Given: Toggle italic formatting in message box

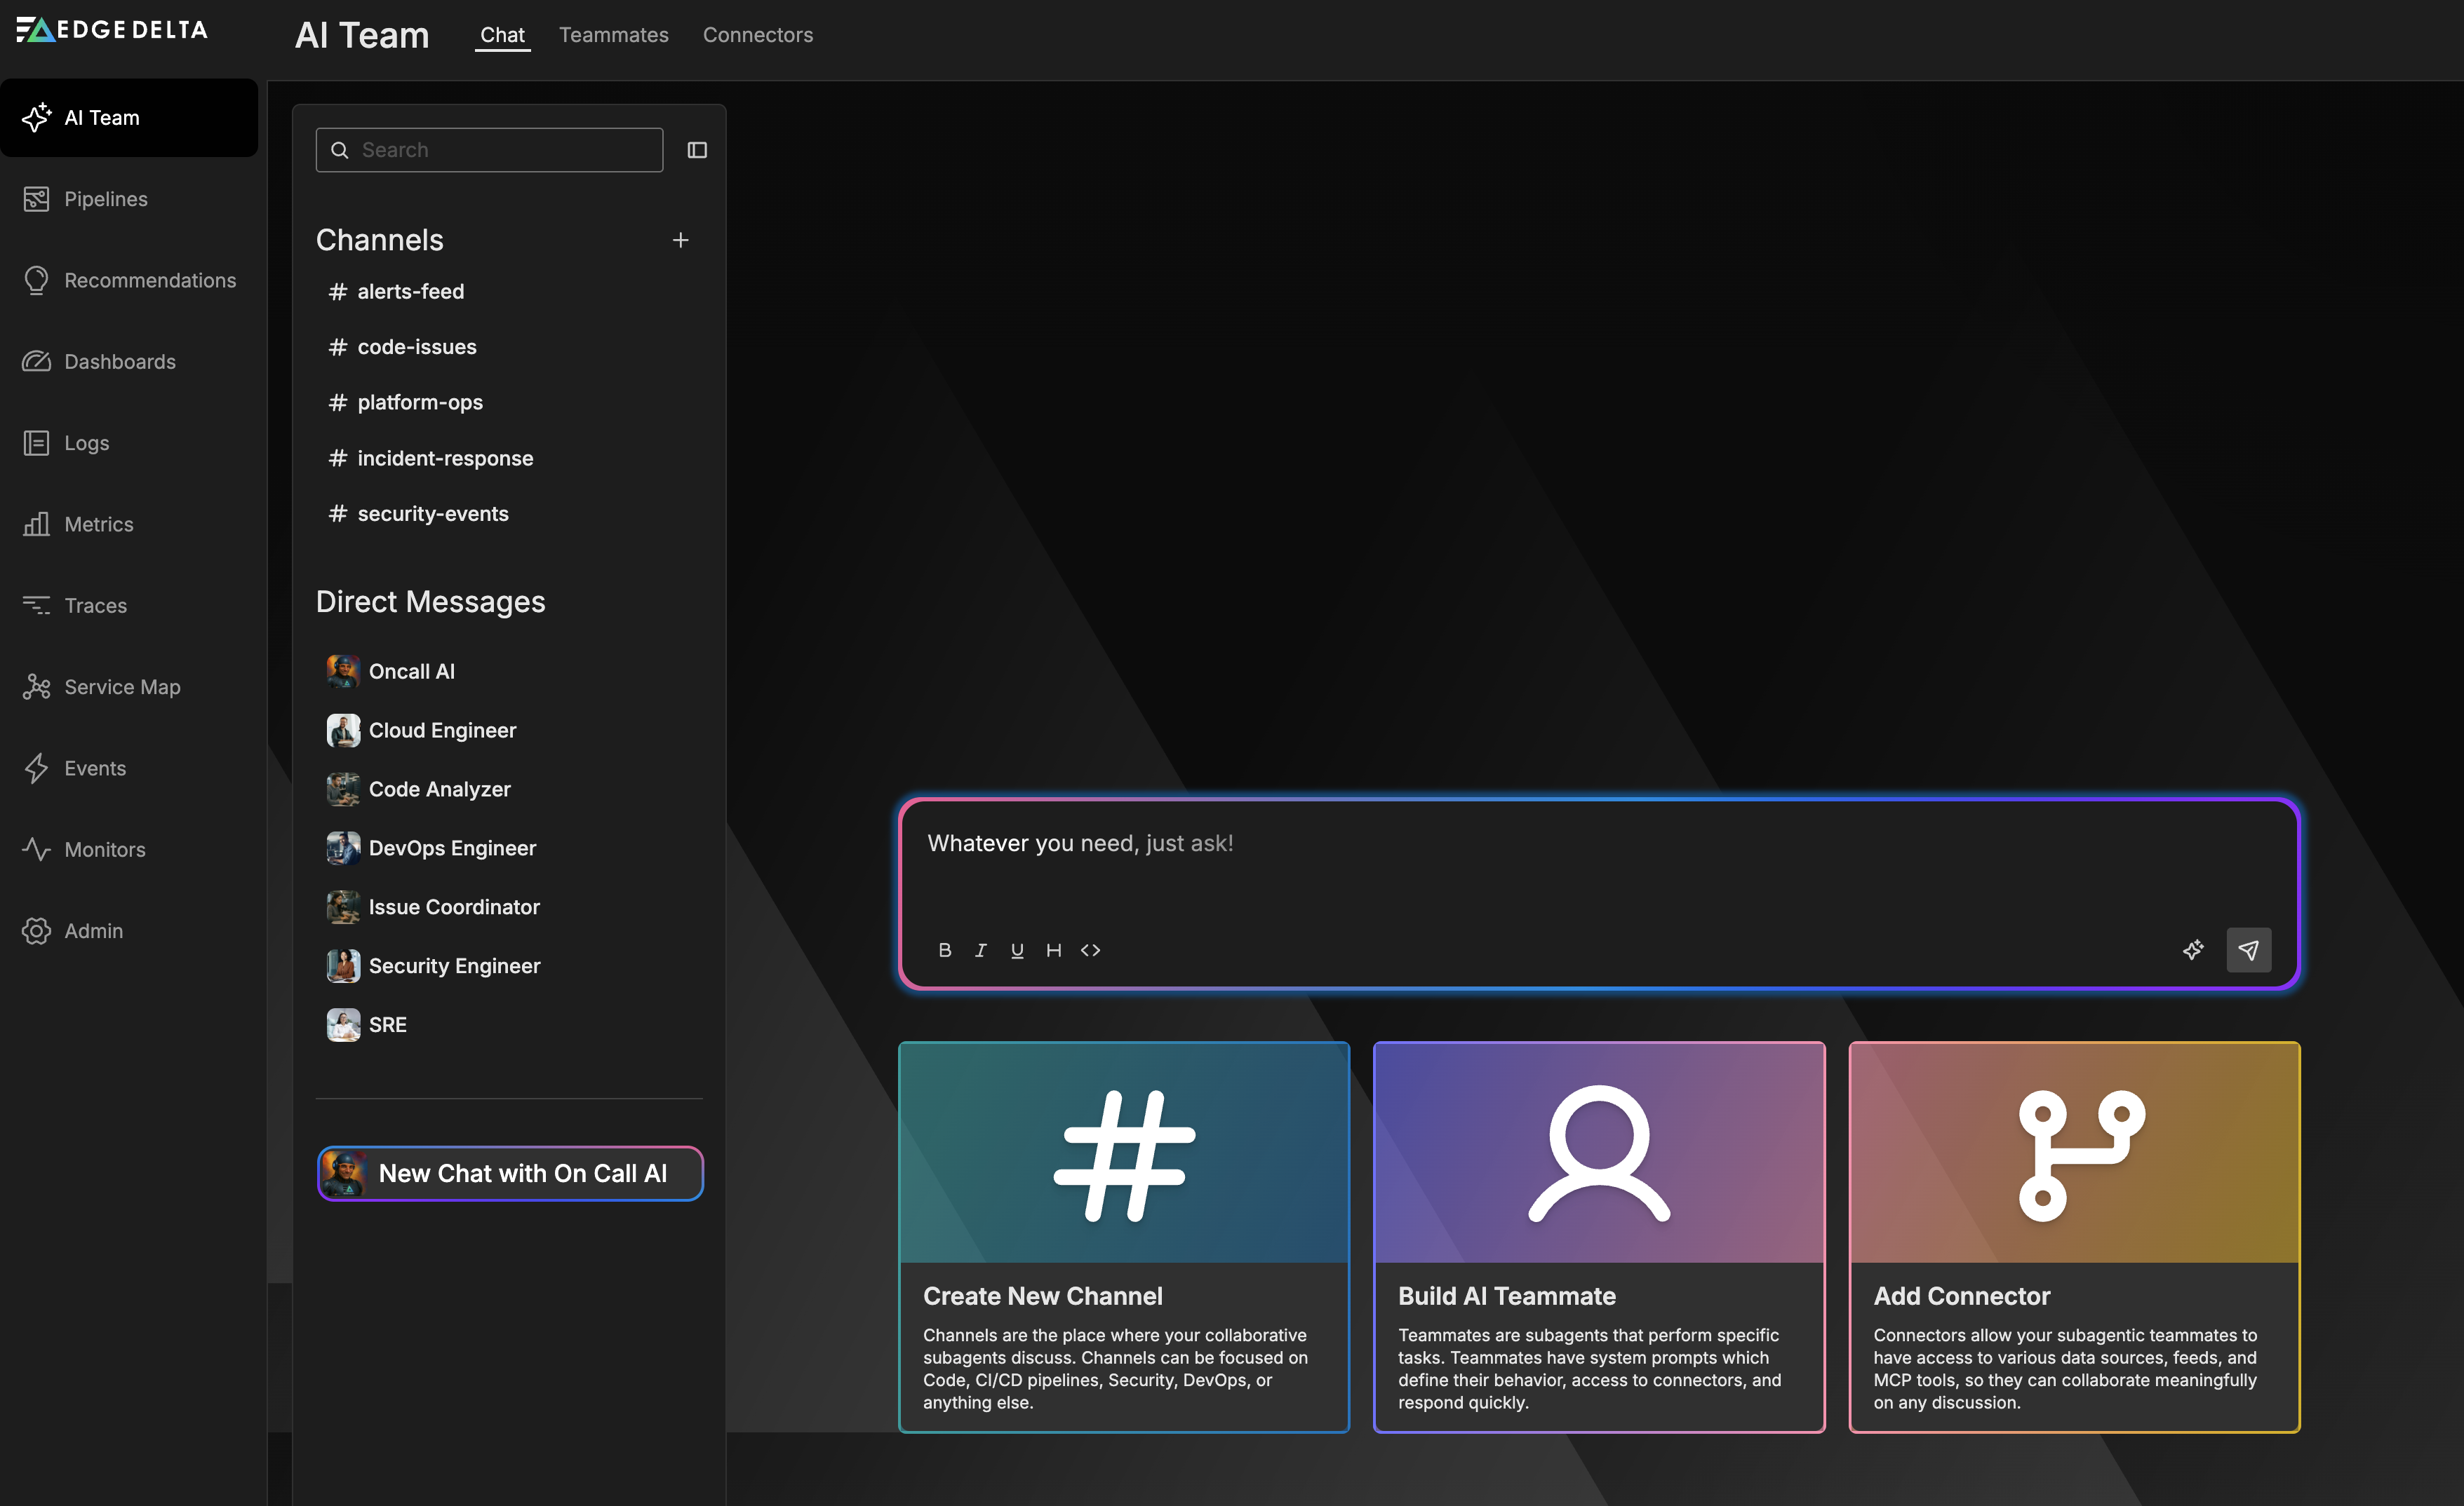Looking at the screenshot, I should coord(981,949).
